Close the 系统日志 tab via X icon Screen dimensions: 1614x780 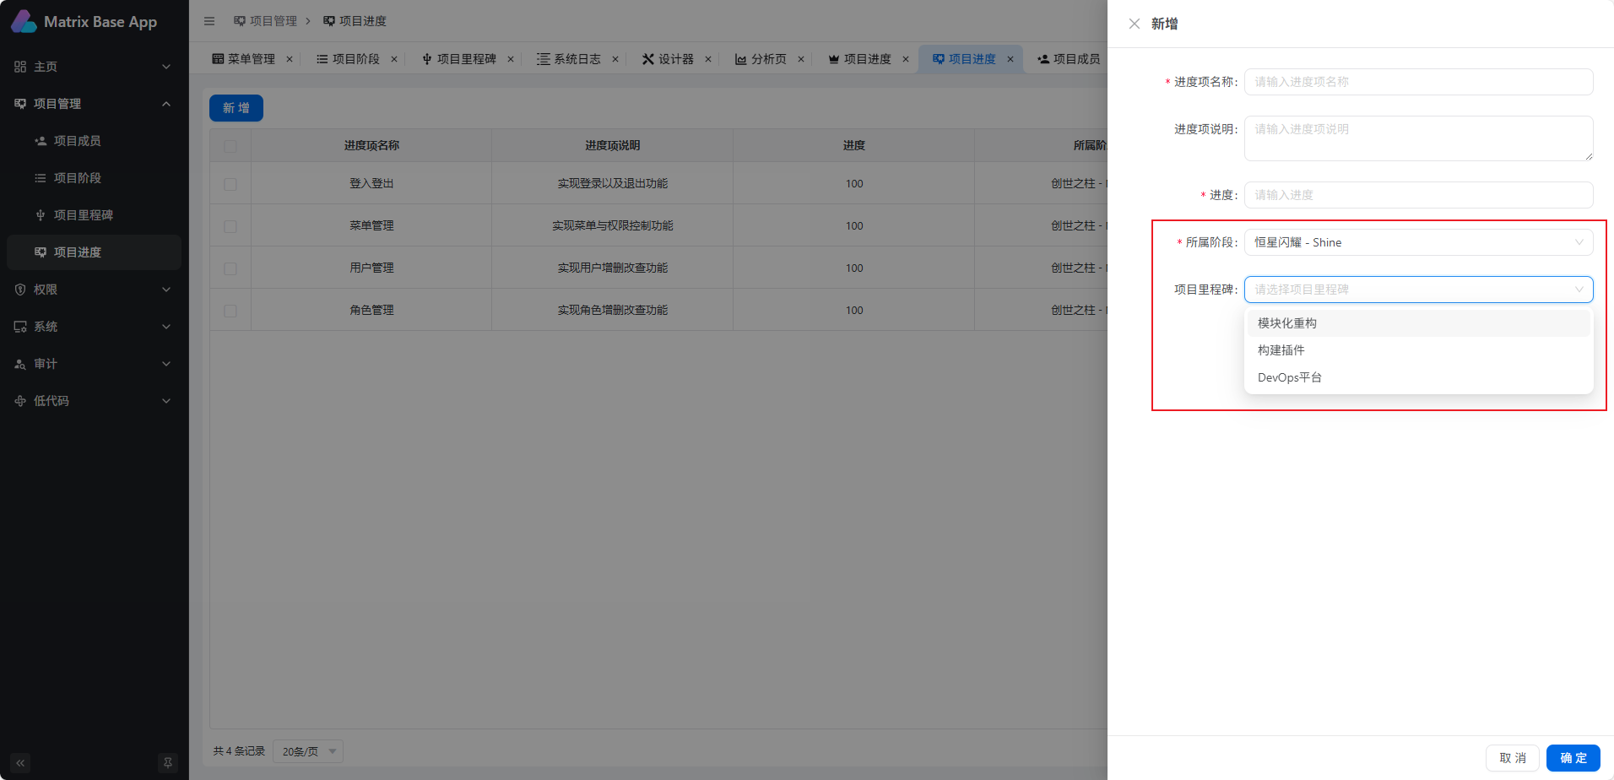(615, 59)
